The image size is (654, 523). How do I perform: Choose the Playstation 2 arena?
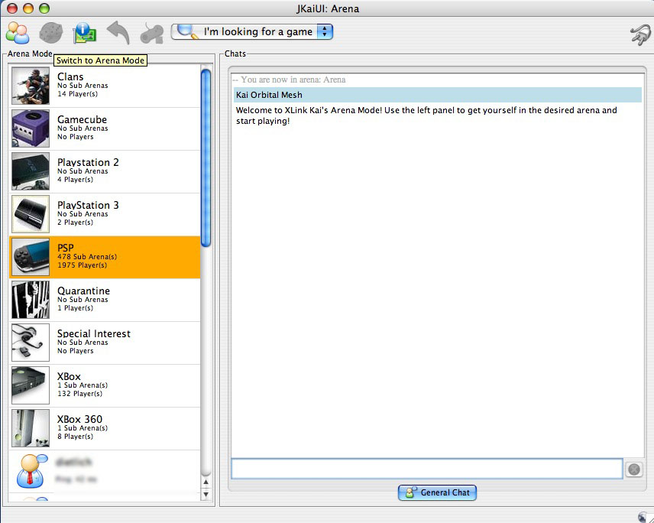pos(105,171)
